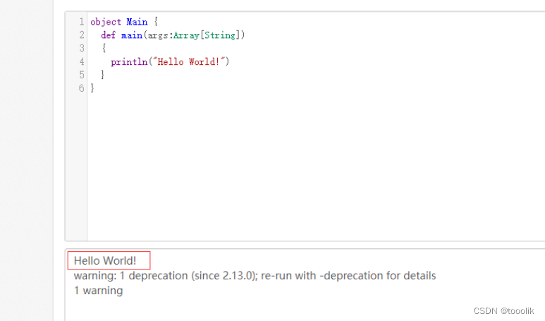Viewport: 545px width, 321px height.
Task: Click the println("Hello World!") code line
Action: (170, 62)
